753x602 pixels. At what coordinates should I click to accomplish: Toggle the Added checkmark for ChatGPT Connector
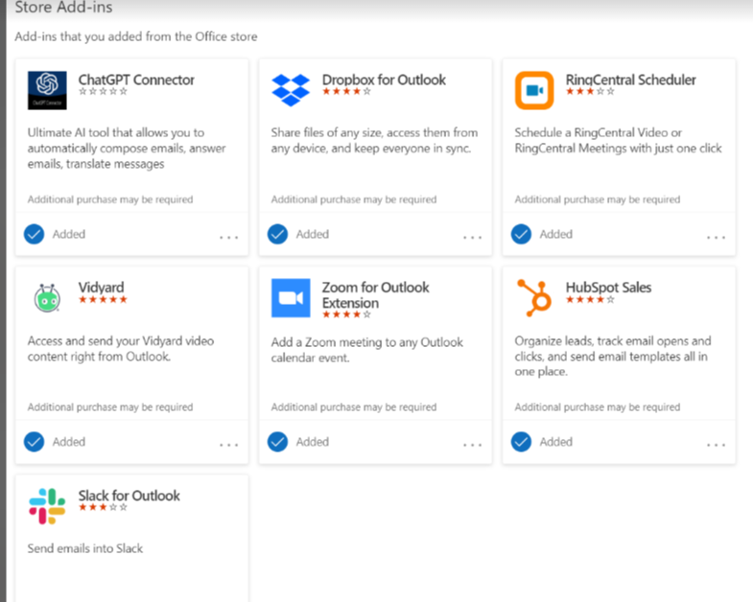point(35,234)
